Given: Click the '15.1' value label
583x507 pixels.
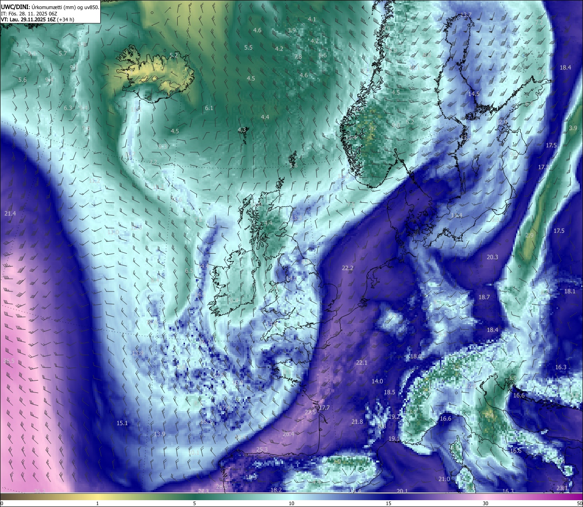Looking at the screenshot, I should point(122,423).
